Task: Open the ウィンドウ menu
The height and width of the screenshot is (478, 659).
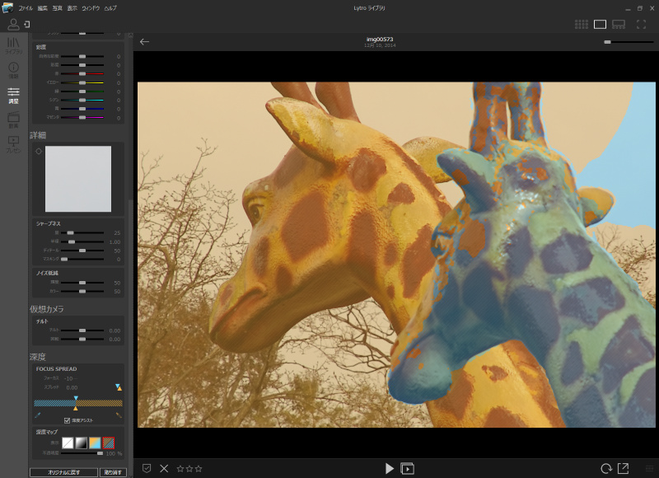Action: (x=91, y=8)
